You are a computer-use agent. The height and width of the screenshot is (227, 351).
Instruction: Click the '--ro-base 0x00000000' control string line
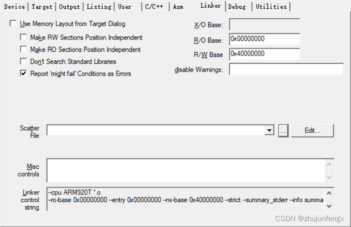point(186,200)
